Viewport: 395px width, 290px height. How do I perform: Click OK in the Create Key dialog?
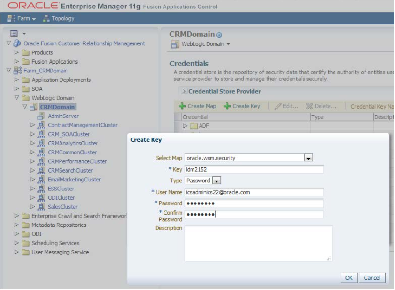349,278
